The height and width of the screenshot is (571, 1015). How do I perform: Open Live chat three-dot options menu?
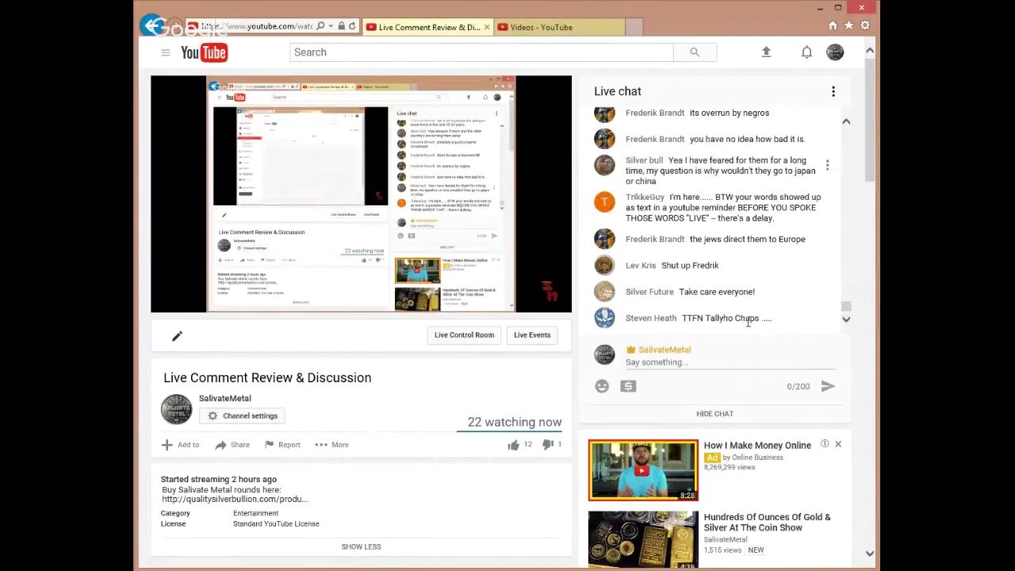point(833,92)
